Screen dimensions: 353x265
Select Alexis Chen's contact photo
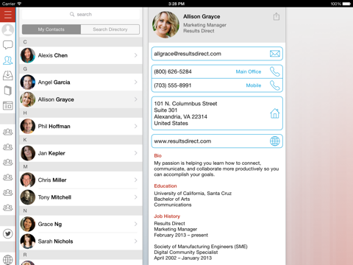tap(28, 55)
